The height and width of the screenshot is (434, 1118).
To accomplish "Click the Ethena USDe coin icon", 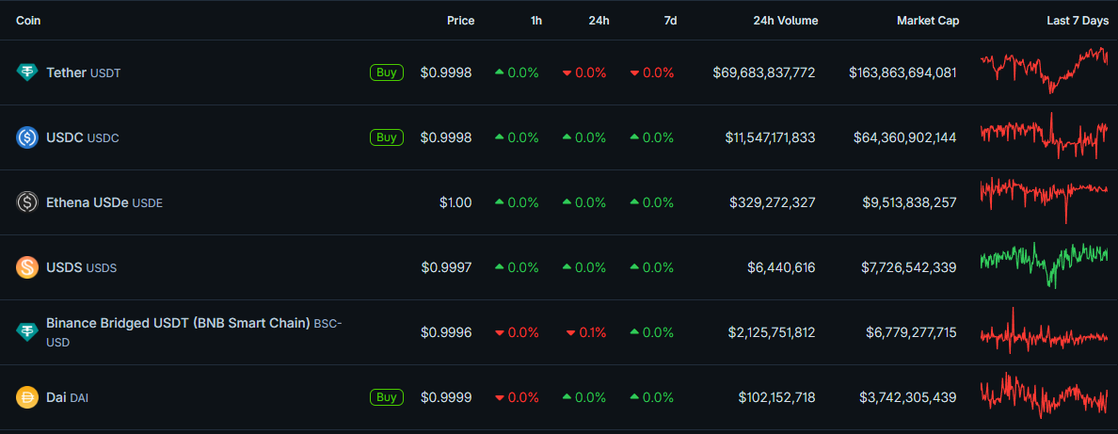I will 27,202.
